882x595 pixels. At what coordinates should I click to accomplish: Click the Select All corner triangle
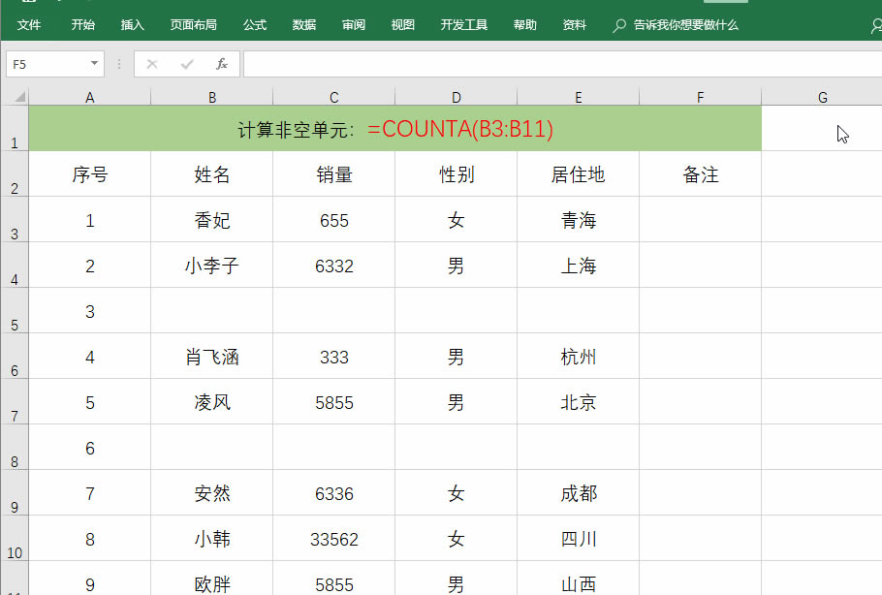[20, 97]
